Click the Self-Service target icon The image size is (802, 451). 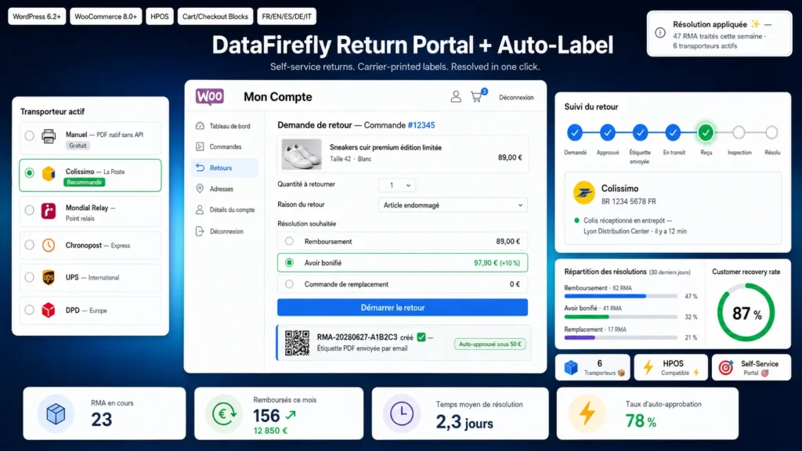[726, 367]
